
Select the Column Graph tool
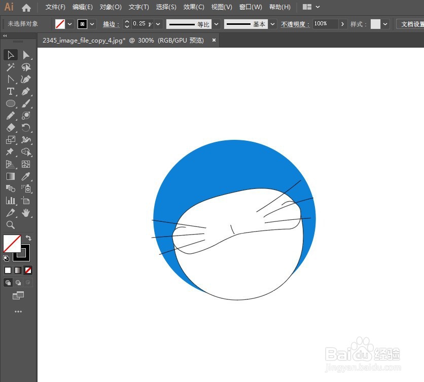click(x=11, y=201)
